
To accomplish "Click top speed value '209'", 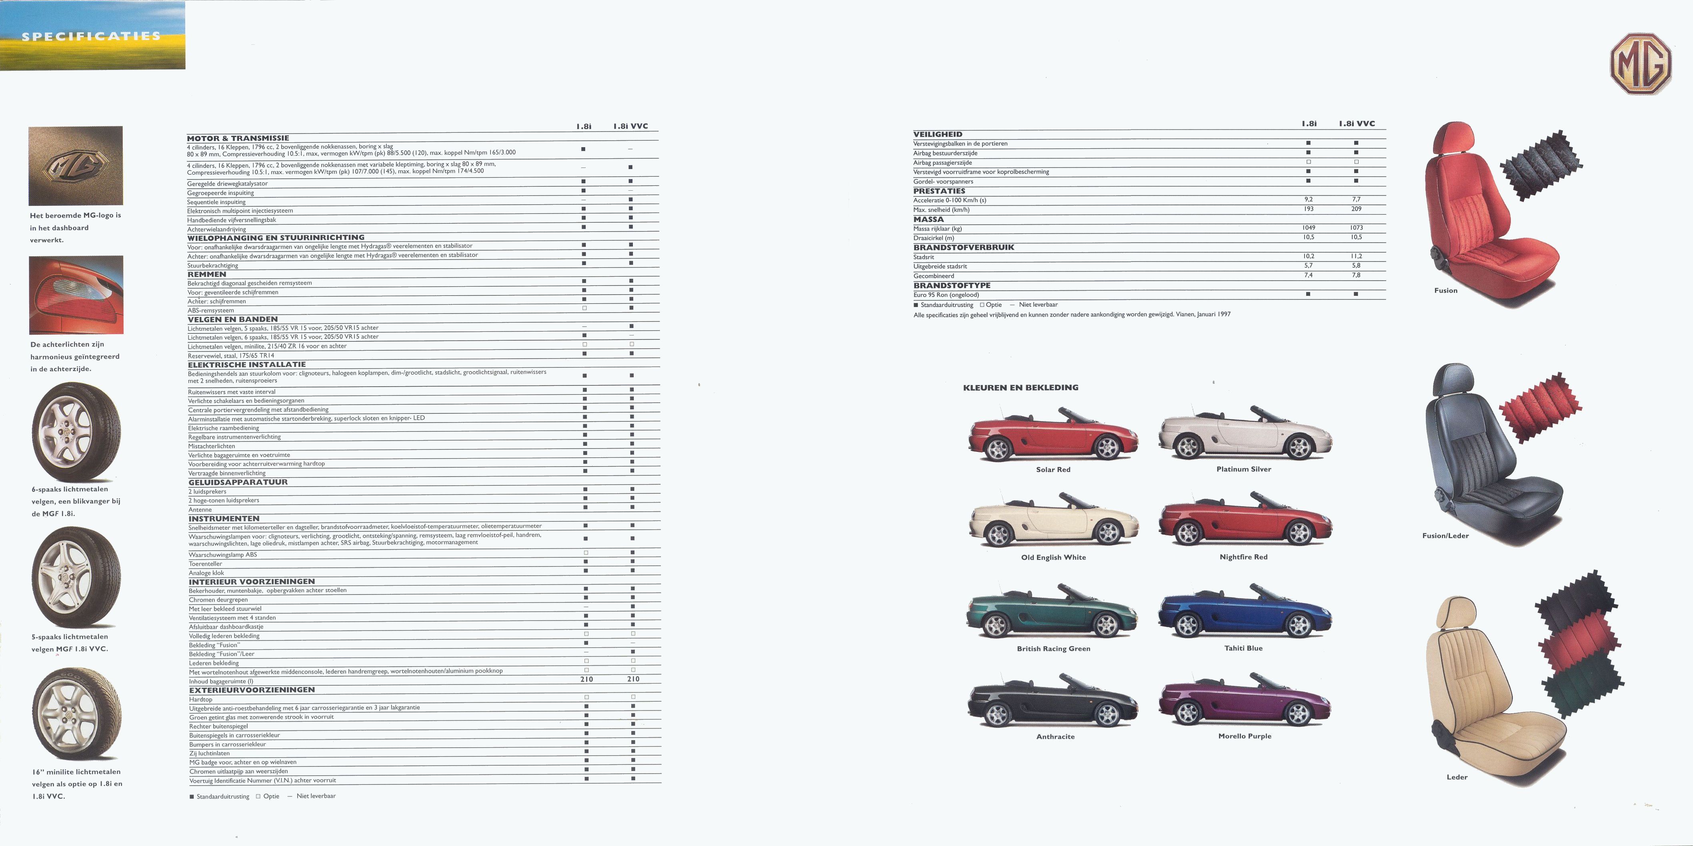I will 1357,209.
